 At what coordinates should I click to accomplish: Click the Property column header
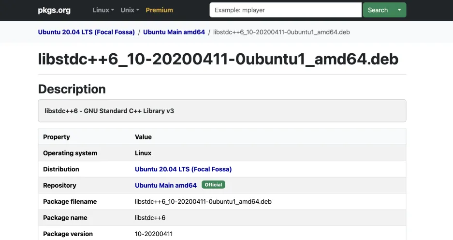pos(57,137)
